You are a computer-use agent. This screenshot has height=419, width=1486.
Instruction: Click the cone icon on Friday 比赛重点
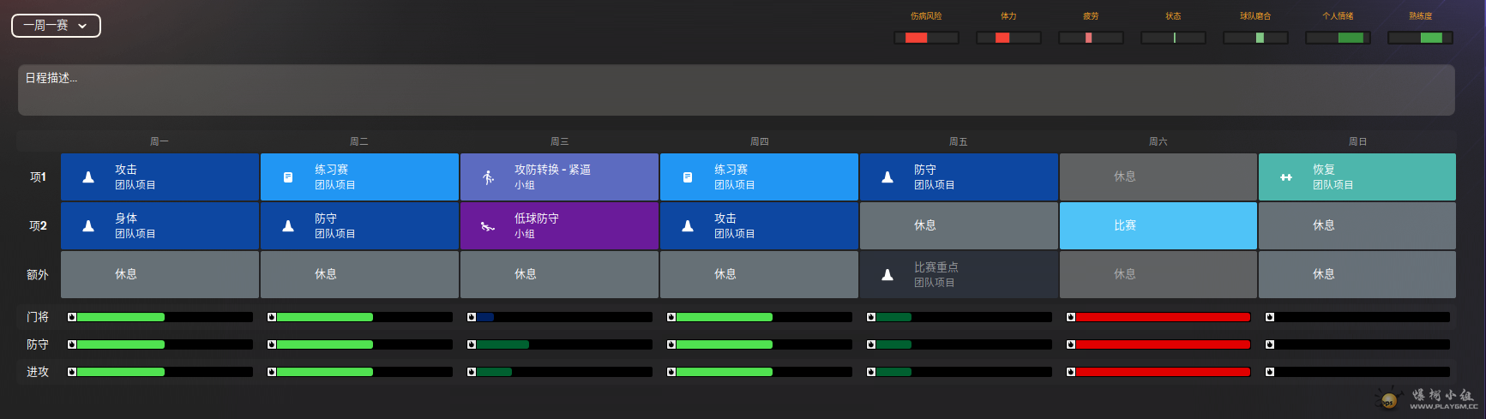pyautogui.click(x=887, y=275)
